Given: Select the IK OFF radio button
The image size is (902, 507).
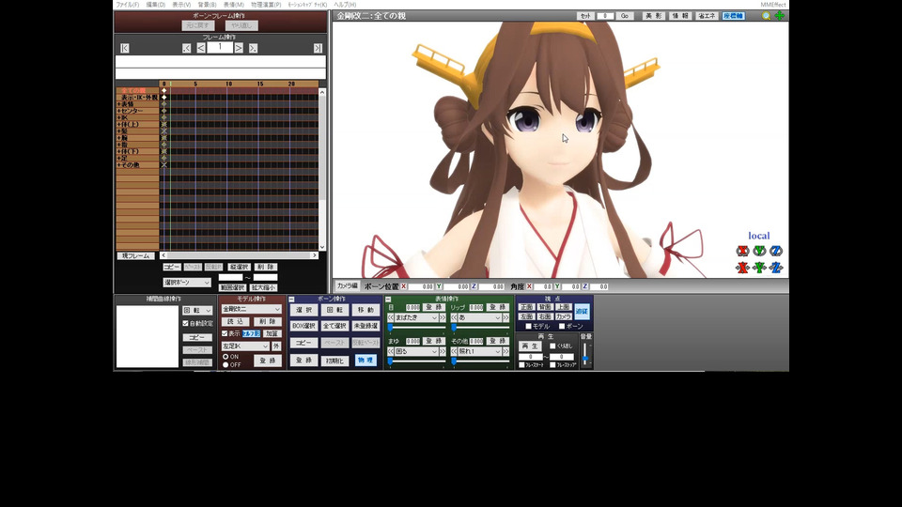Looking at the screenshot, I should (225, 365).
